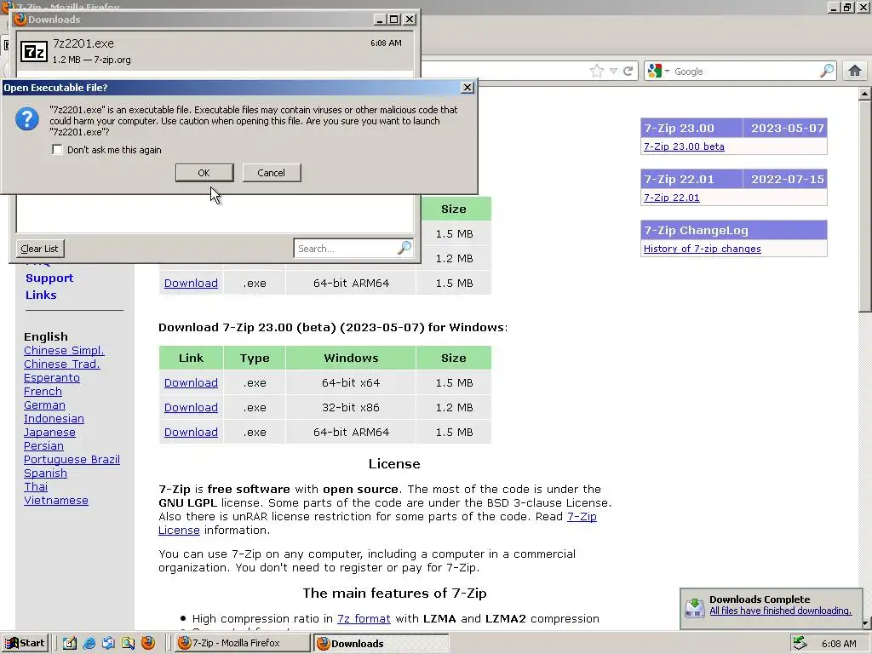Launch Firefox from quick launch bar
This screenshot has height=654, width=872.
click(x=148, y=643)
